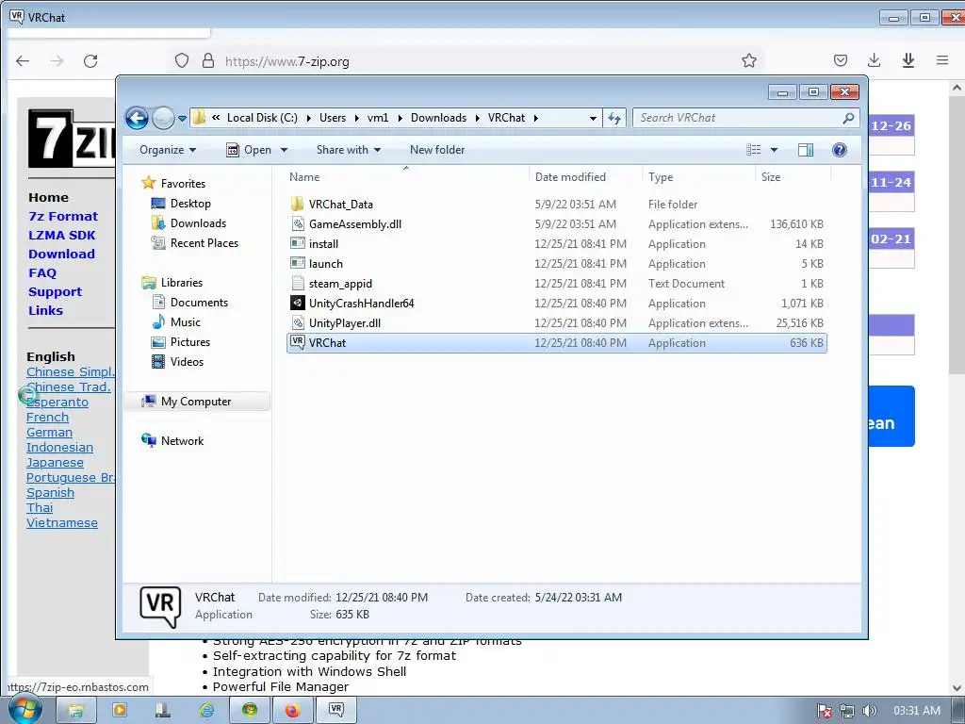Go back in the Explorer window
The height and width of the screenshot is (724, 965).
[x=137, y=118]
